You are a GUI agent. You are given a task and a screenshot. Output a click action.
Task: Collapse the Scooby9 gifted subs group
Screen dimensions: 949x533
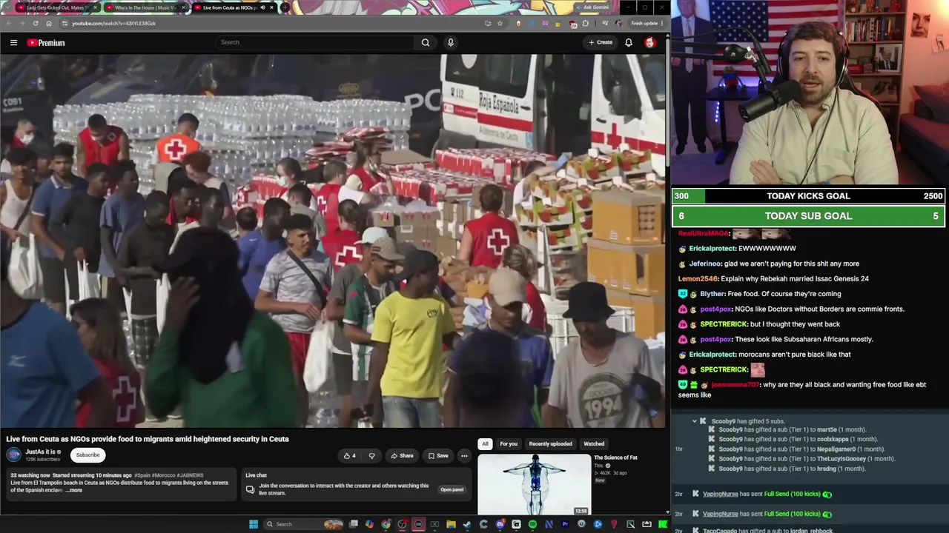695,421
